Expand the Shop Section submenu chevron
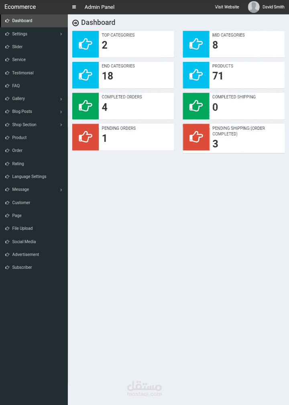The width and height of the screenshot is (289, 405). (61, 125)
